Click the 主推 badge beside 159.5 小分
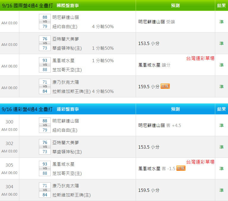Image resolution: width=228 pixels, height=201 pixels. (x=165, y=86)
